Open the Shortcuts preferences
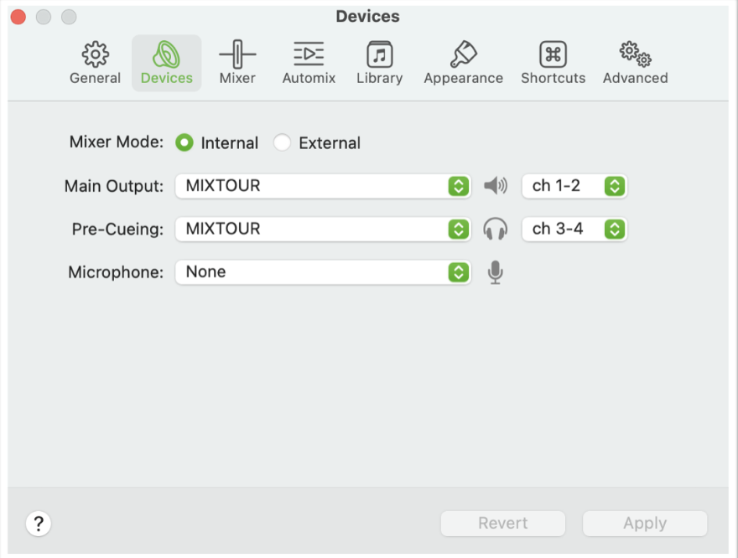This screenshot has height=558, width=738. (553, 62)
